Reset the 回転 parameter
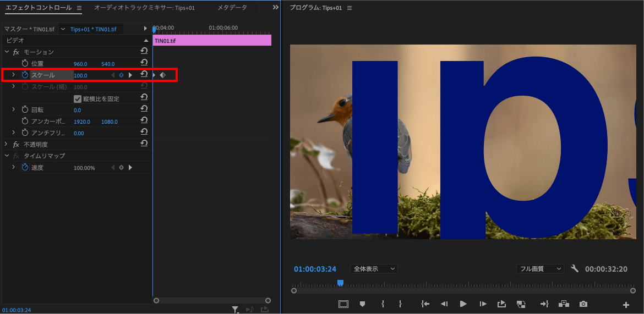The width and height of the screenshot is (644, 314). pyautogui.click(x=144, y=109)
